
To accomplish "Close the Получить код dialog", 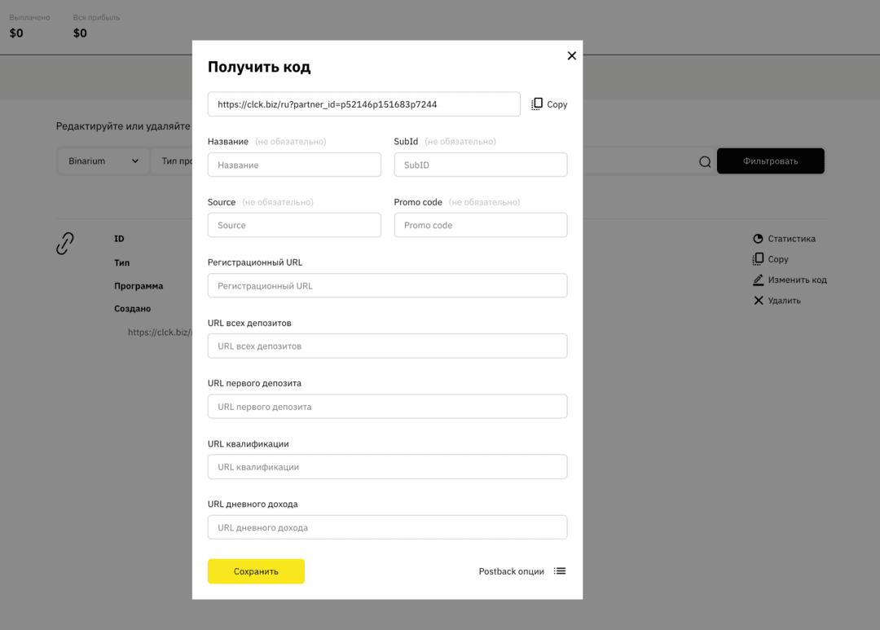I will 571,56.
